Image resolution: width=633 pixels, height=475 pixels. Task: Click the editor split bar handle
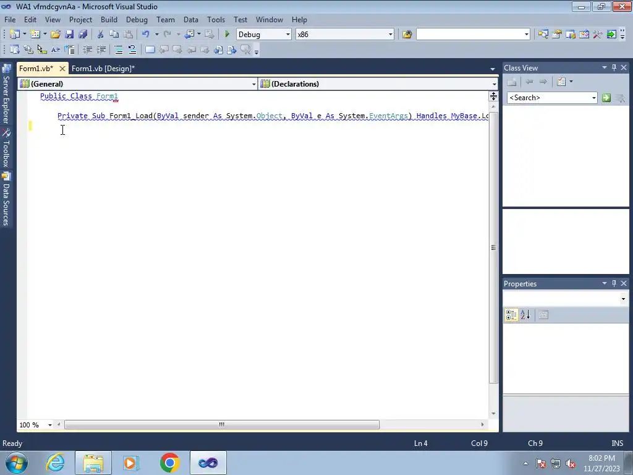pos(493,96)
